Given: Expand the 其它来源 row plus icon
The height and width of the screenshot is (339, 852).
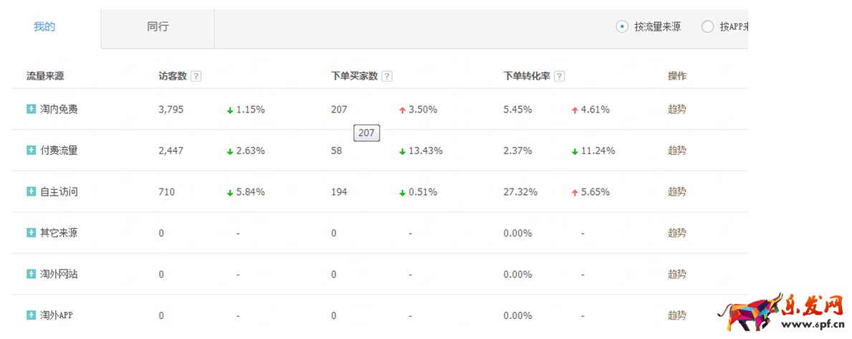Looking at the screenshot, I should pos(31,233).
